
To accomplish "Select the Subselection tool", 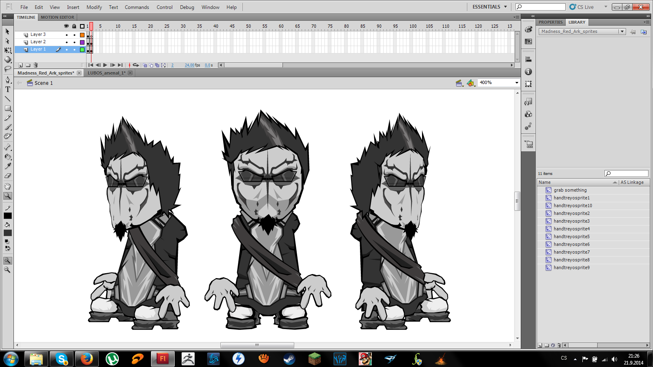I will point(7,41).
